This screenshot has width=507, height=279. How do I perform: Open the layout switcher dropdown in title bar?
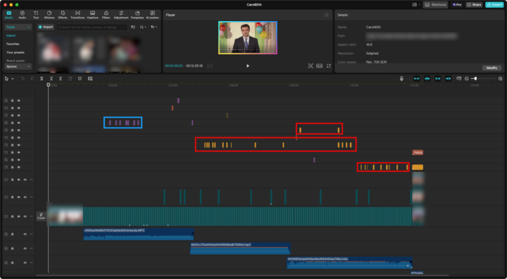click(416, 5)
